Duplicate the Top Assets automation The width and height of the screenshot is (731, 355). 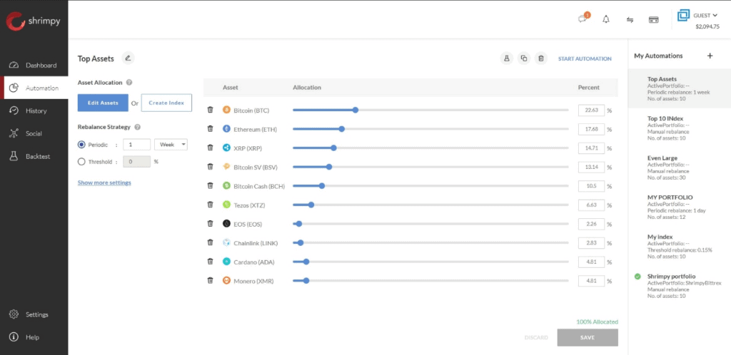(523, 58)
